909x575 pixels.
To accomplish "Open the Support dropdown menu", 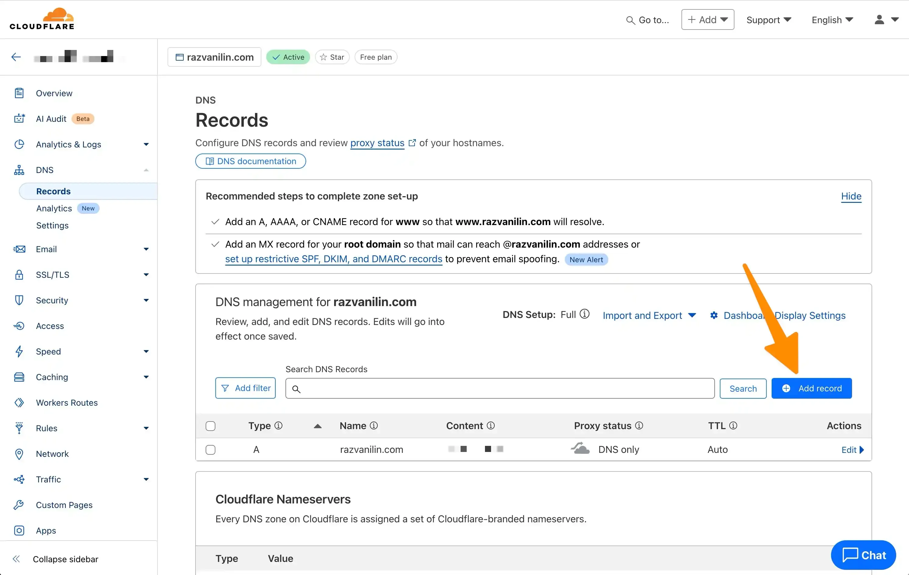I will [769, 19].
